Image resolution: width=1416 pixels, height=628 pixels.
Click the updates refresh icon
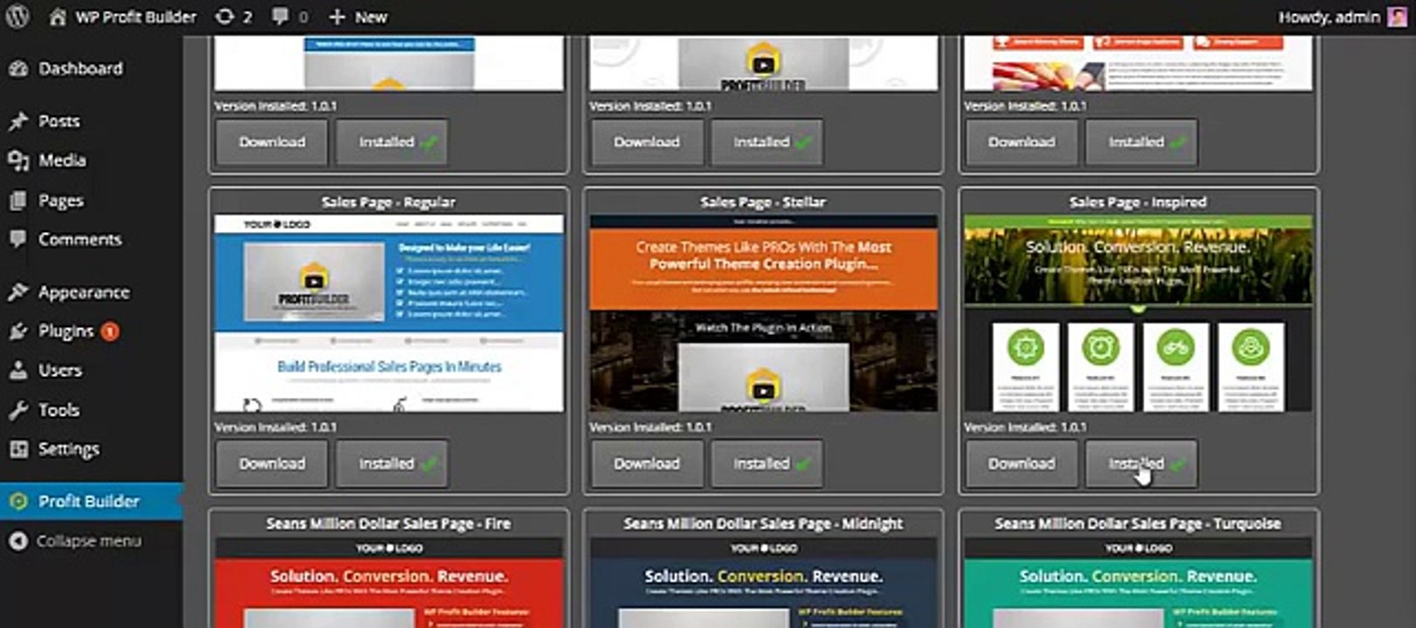pos(224,17)
